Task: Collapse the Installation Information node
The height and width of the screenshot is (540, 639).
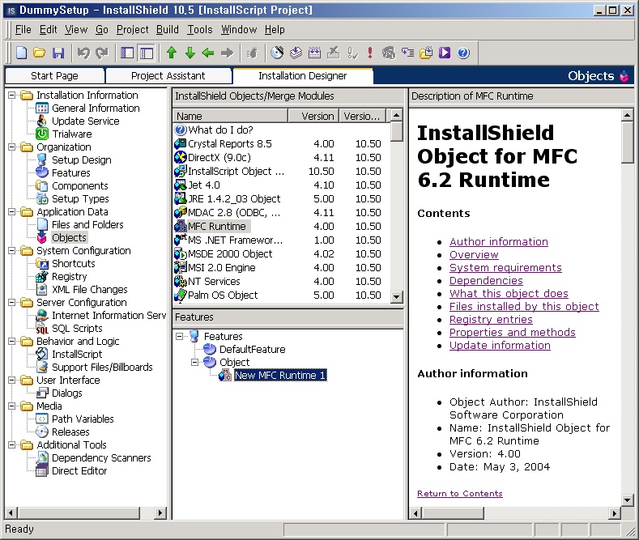Action: [12, 96]
